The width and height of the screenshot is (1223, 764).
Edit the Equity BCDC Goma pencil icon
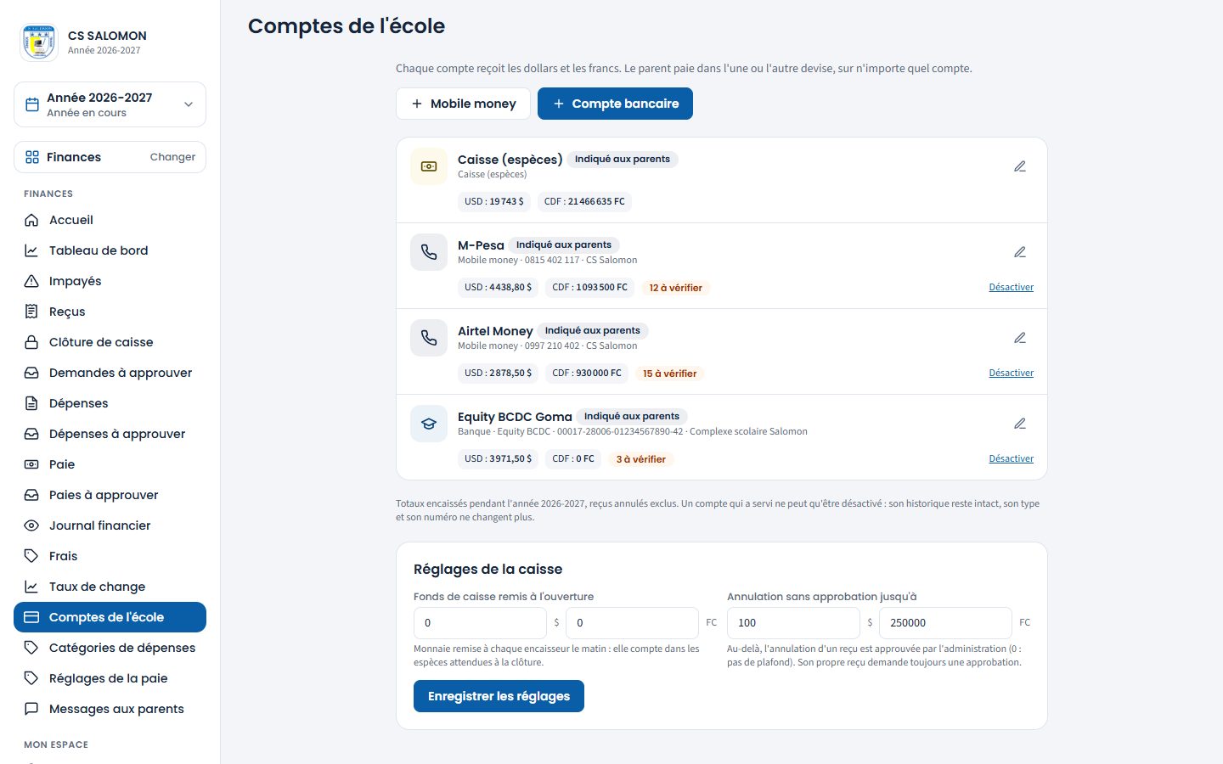tap(1020, 424)
